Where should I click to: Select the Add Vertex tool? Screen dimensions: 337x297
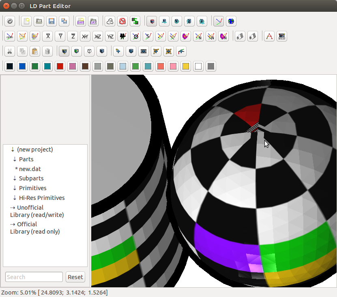point(118,51)
